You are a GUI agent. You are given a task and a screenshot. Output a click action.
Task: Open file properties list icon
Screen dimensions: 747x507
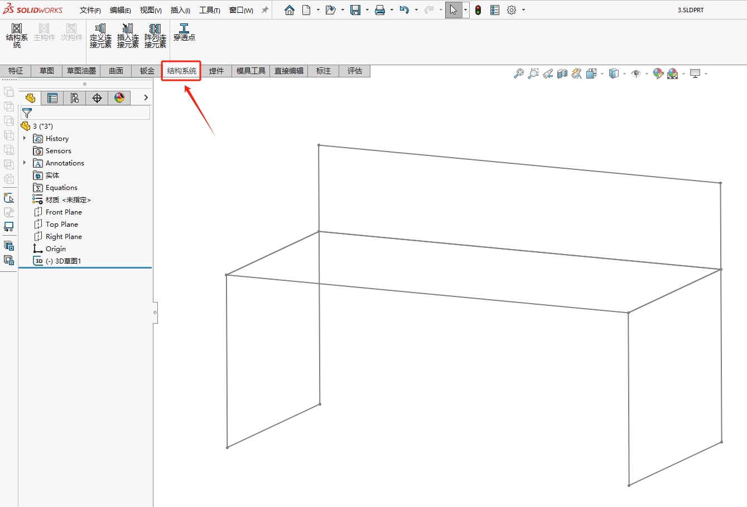(495, 10)
